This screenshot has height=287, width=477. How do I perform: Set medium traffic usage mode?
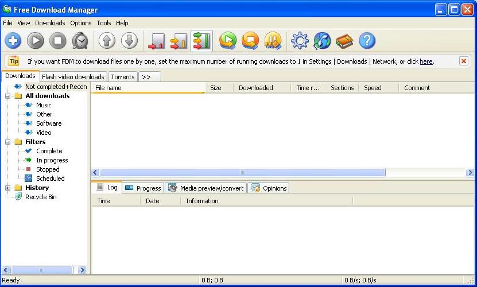pyautogui.click(x=179, y=41)
